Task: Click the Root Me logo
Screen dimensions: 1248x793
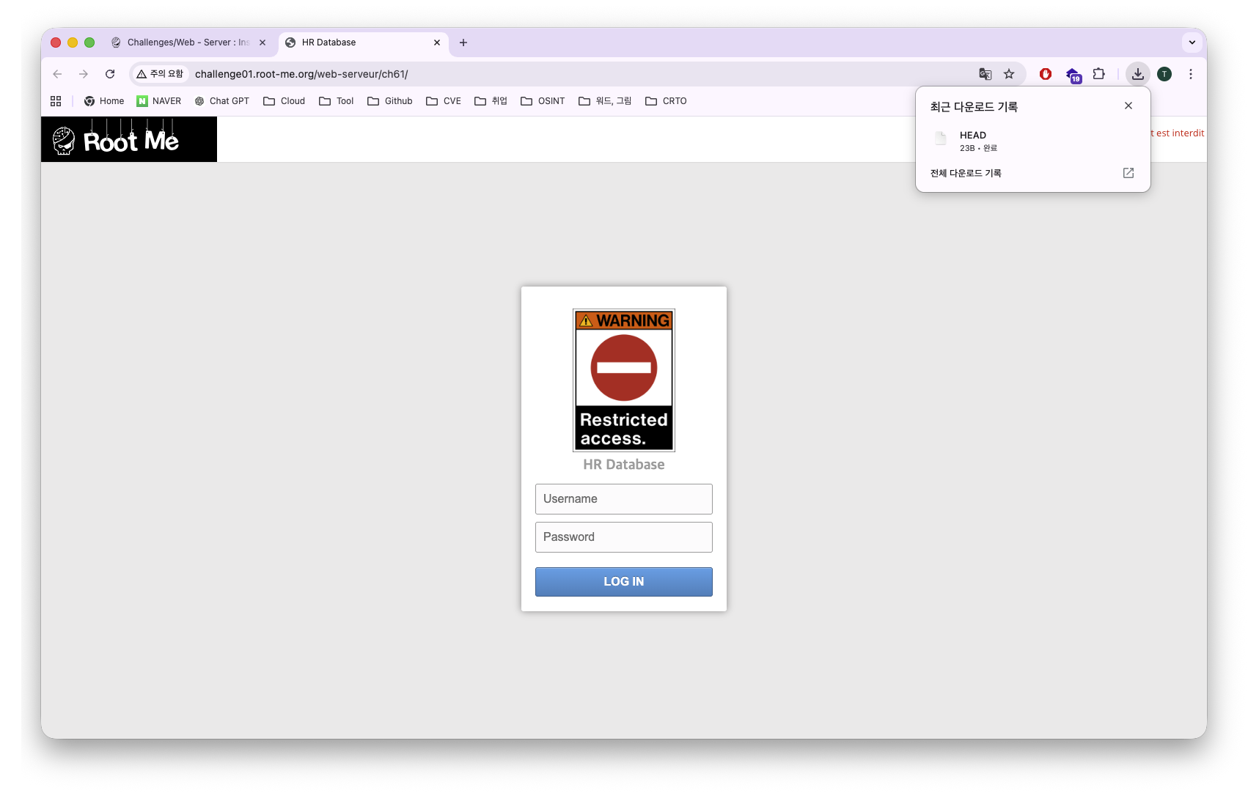Action: pyautogui.click(x=129, y=139)
